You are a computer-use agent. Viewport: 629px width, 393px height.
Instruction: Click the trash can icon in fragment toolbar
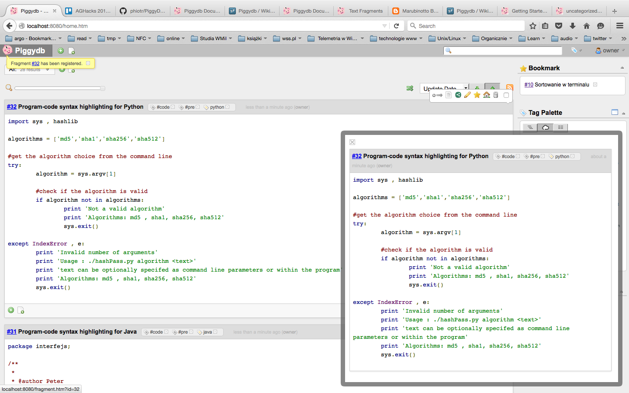pyautogui.click(x=496, y=95)
